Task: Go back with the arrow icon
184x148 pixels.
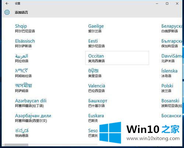Action: pos(7,3)
